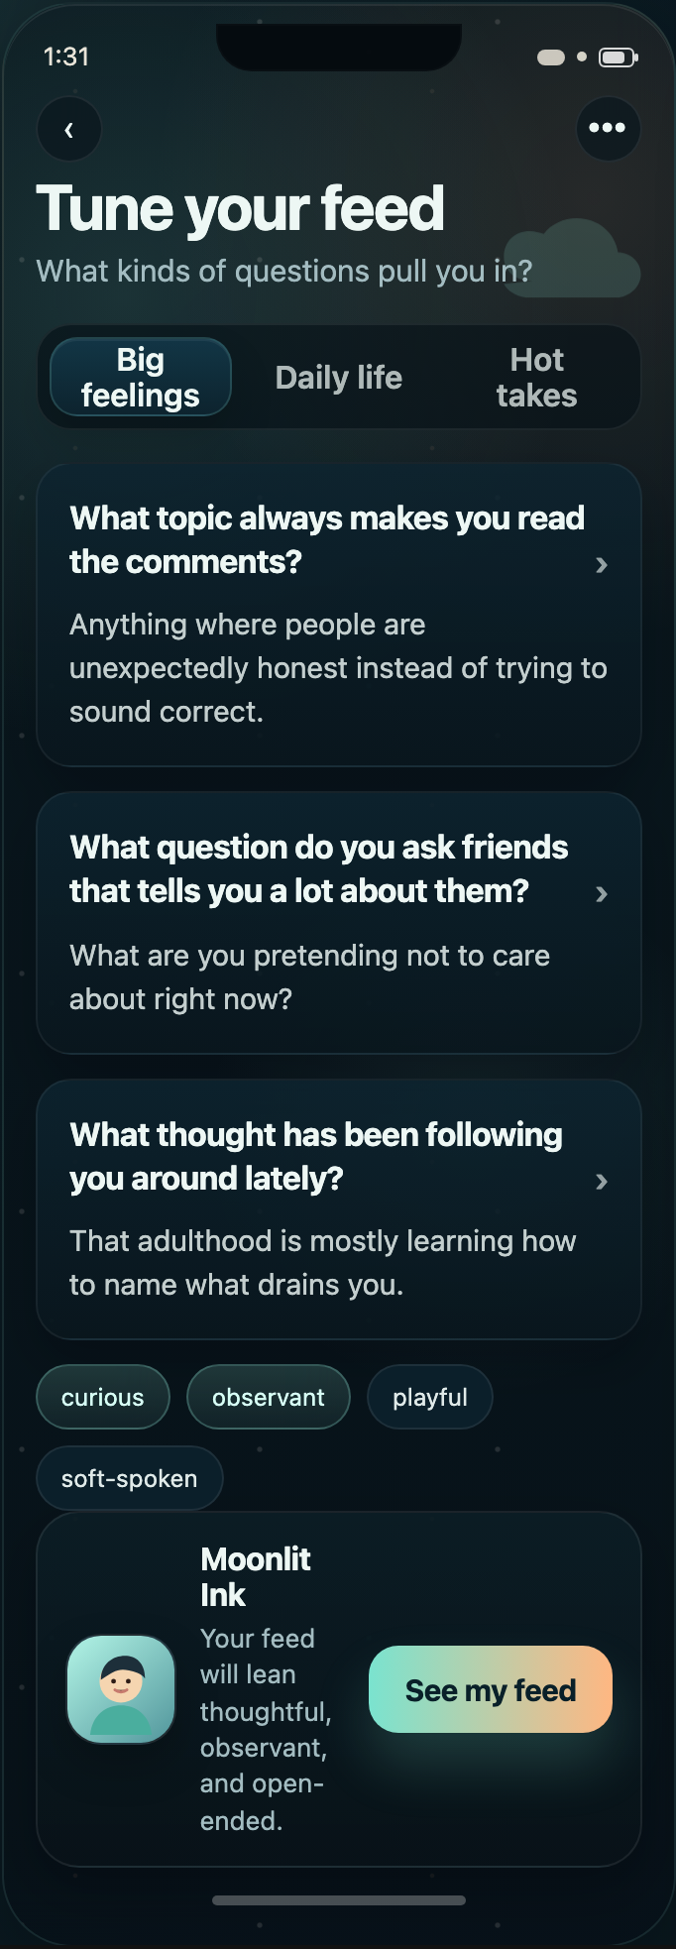Select the Big feelings tab
The width and height of the screenshot is (676, 1949).
tap(141, 378)
